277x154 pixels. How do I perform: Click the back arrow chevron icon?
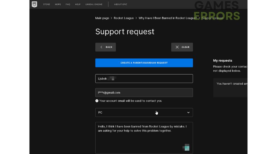coord(101,47)
